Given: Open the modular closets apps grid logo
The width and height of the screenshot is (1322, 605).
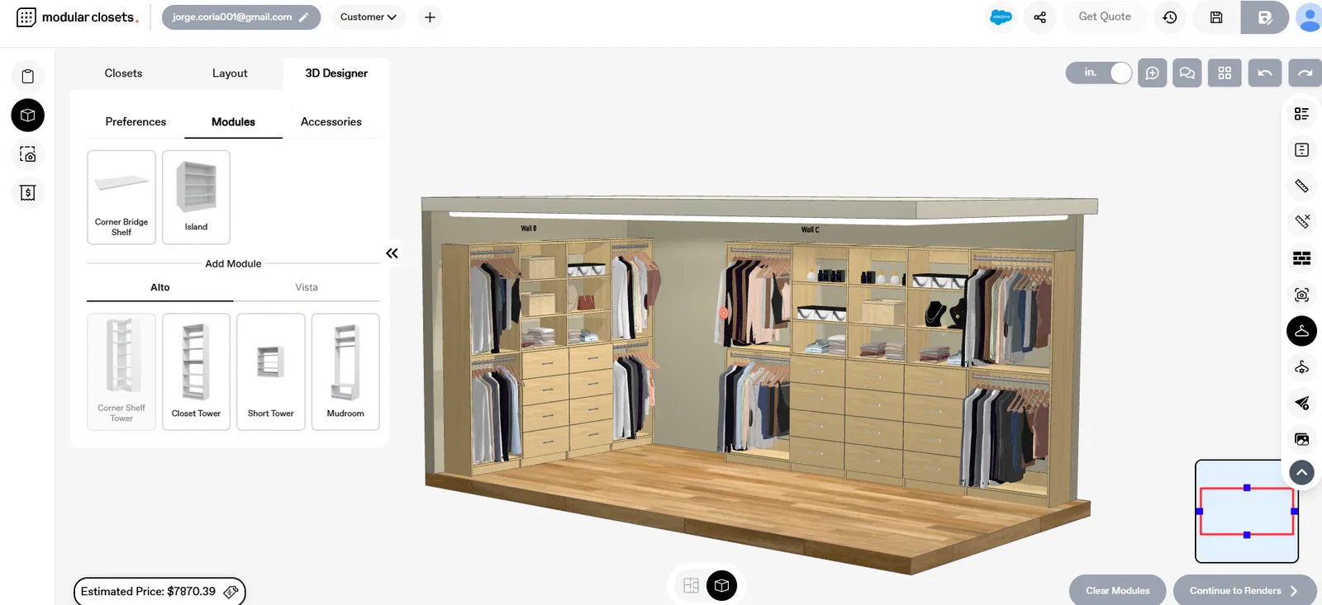Looking at the screenshot, I should (x=26, y=17).
